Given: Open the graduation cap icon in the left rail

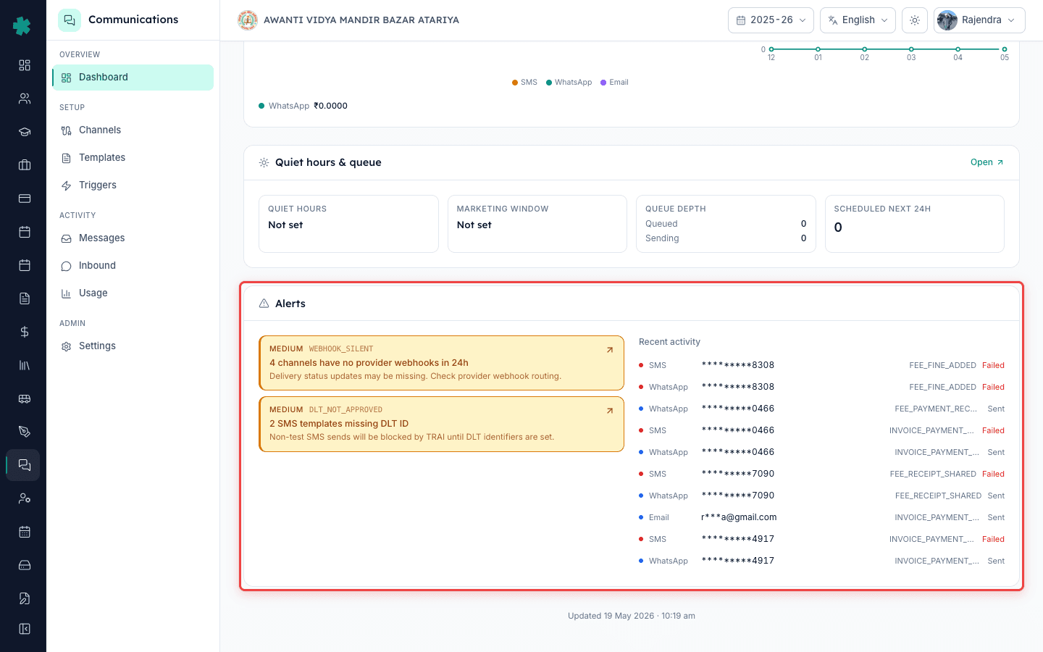Looking at the screenshot, I should [25, 132].
